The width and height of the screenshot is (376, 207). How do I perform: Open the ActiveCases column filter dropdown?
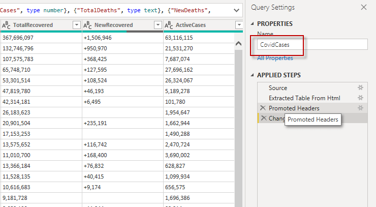coord(239,25)
